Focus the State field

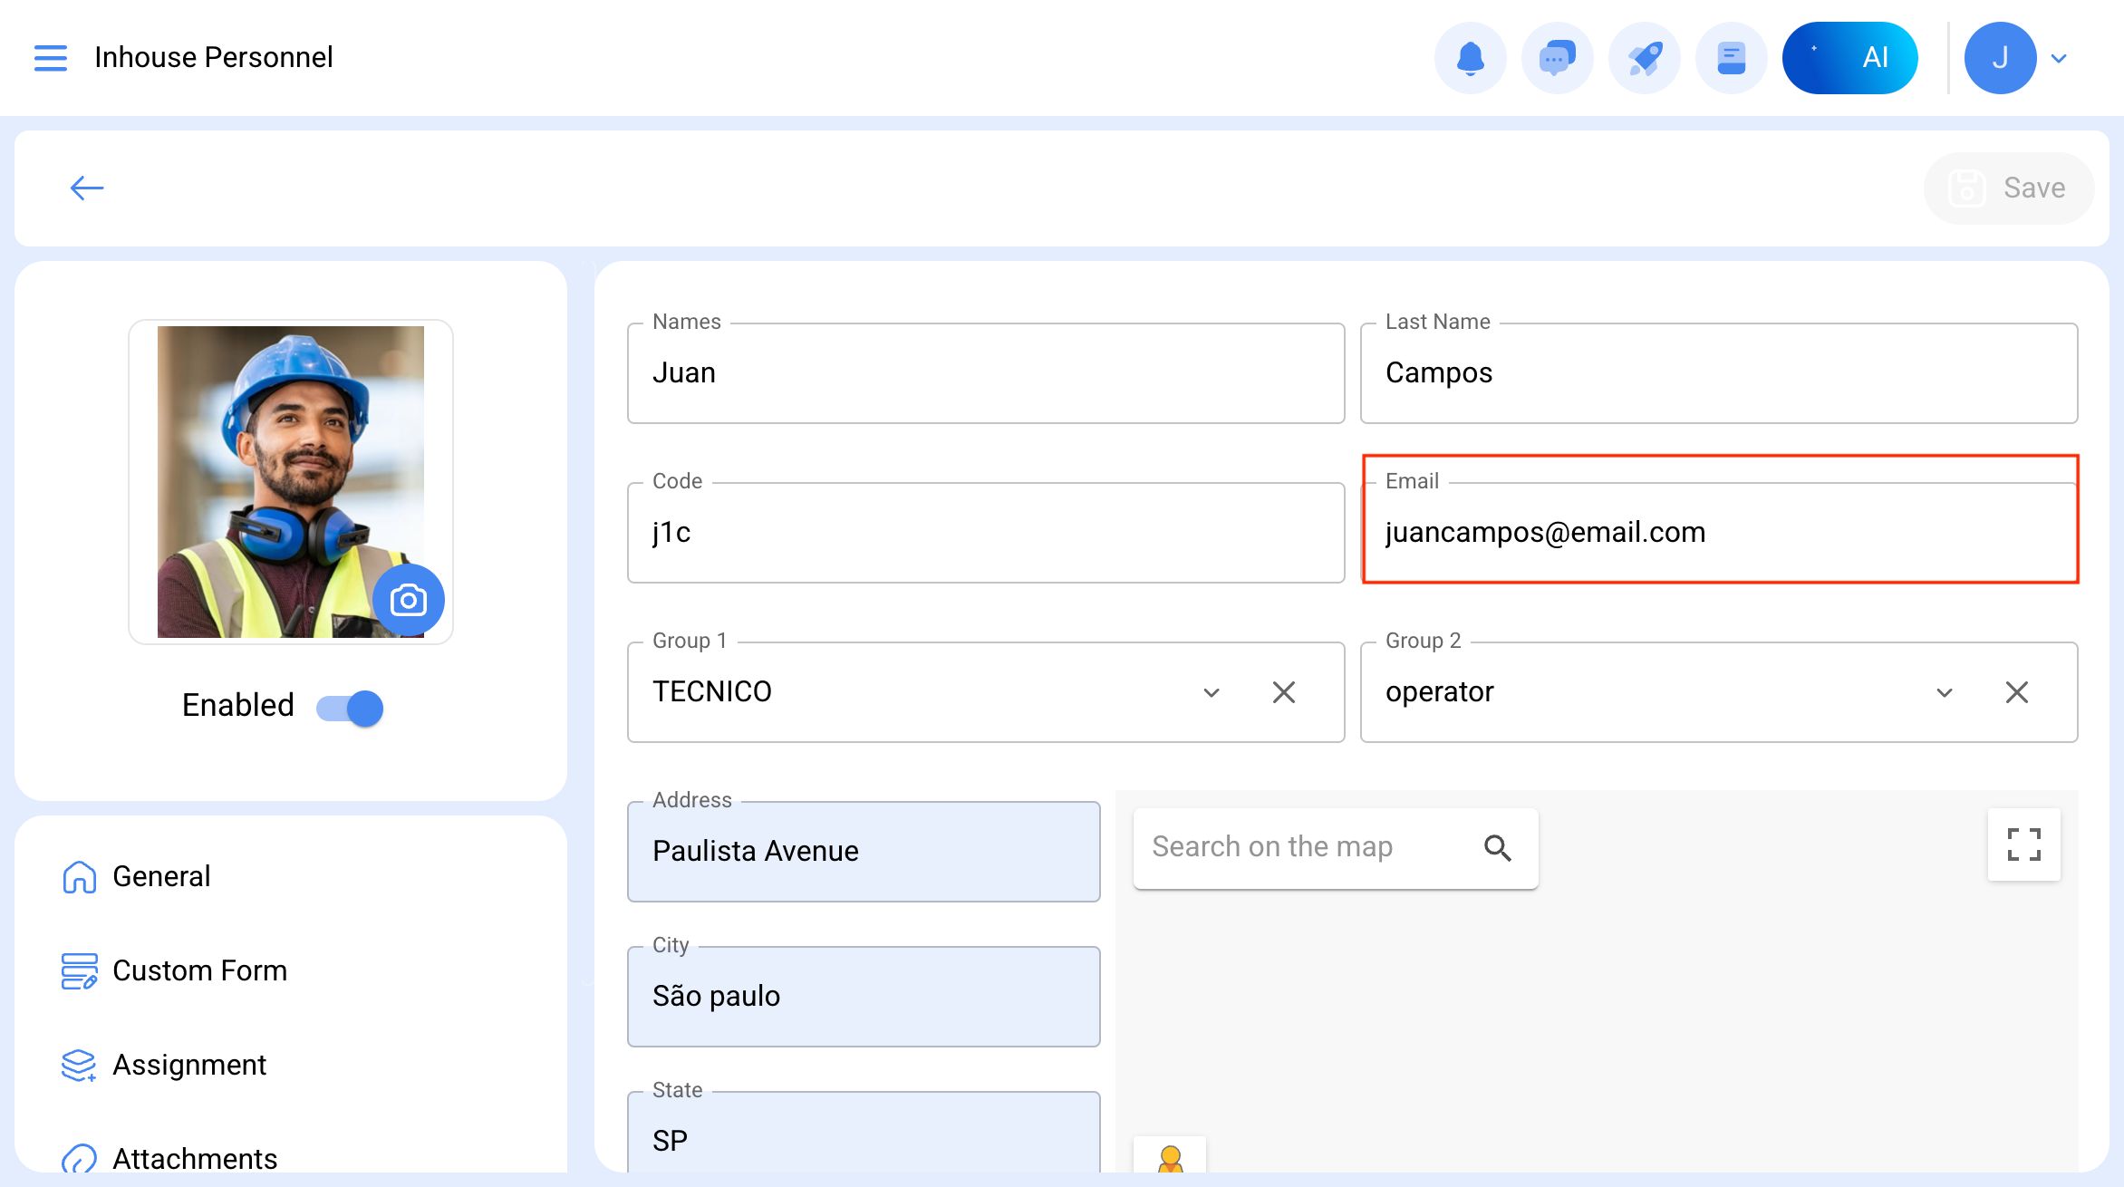pyautogui.click(x=864, y=1132)
